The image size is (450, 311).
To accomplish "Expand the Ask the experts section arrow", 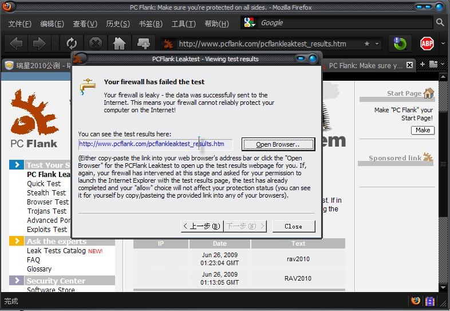I will pyautogui.click(x=17, y=241).
